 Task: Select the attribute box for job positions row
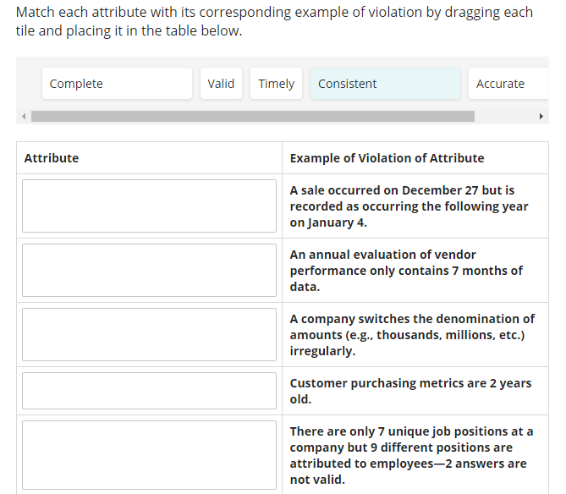pos(149,455)
